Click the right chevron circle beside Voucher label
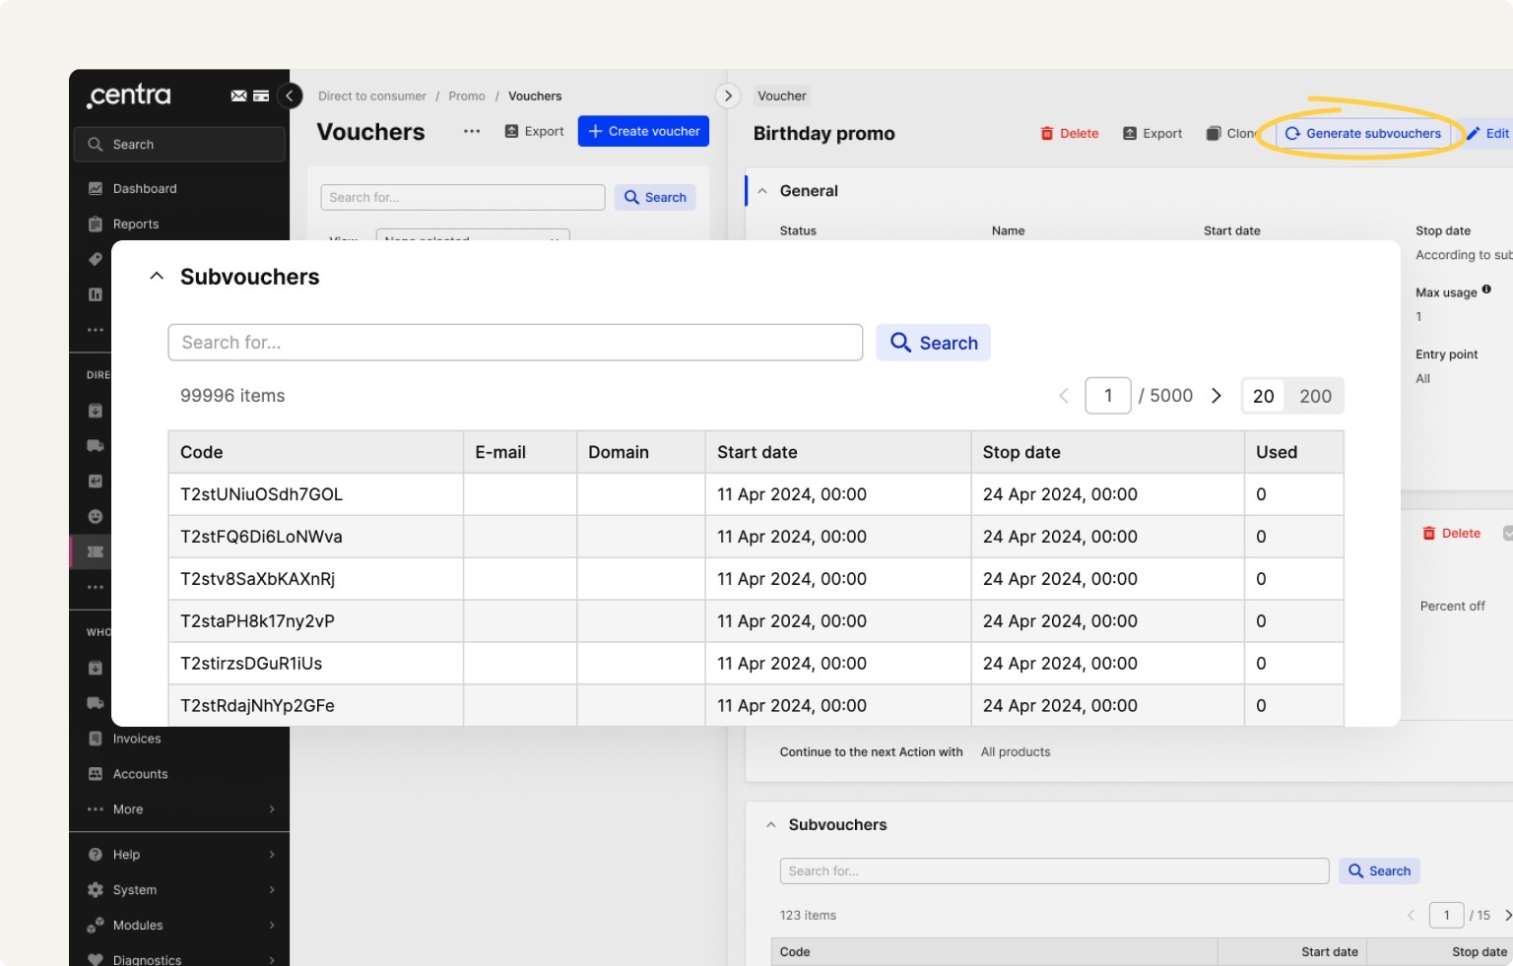 728,96
